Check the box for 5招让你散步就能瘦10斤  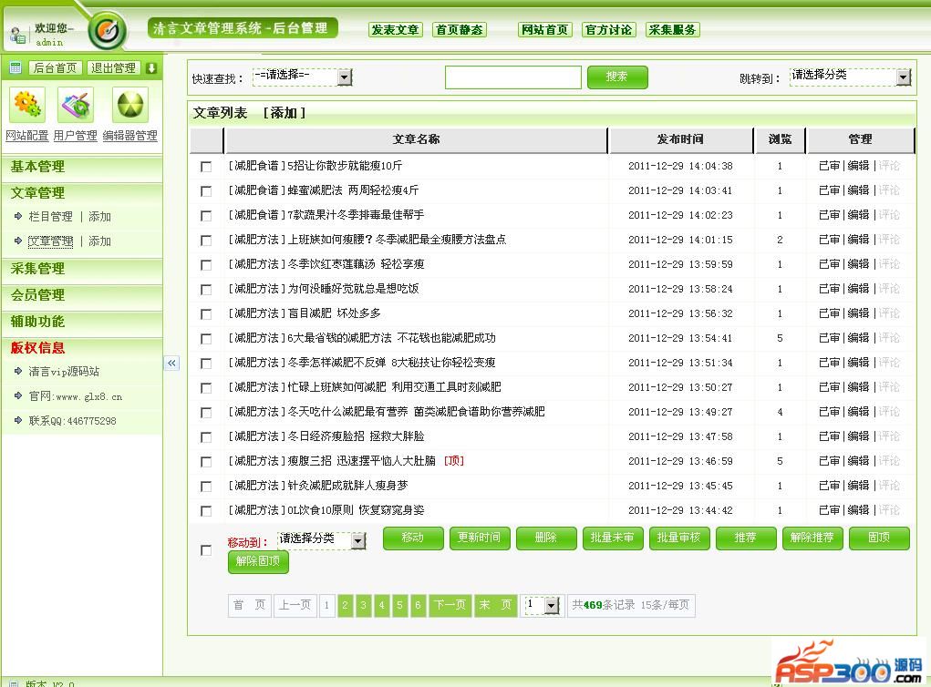click(206, 167)
